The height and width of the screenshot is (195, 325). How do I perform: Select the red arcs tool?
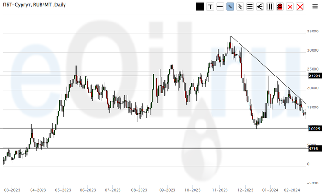[x=280, y=7]
